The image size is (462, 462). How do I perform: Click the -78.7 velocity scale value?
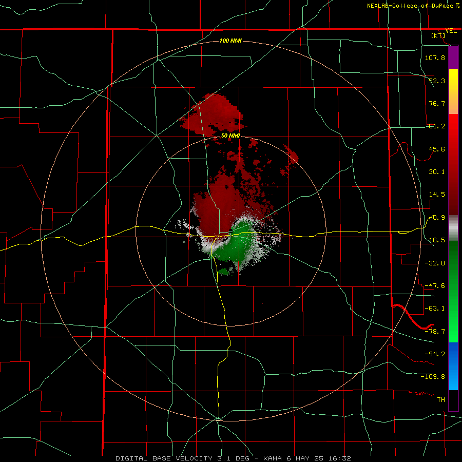435,332
